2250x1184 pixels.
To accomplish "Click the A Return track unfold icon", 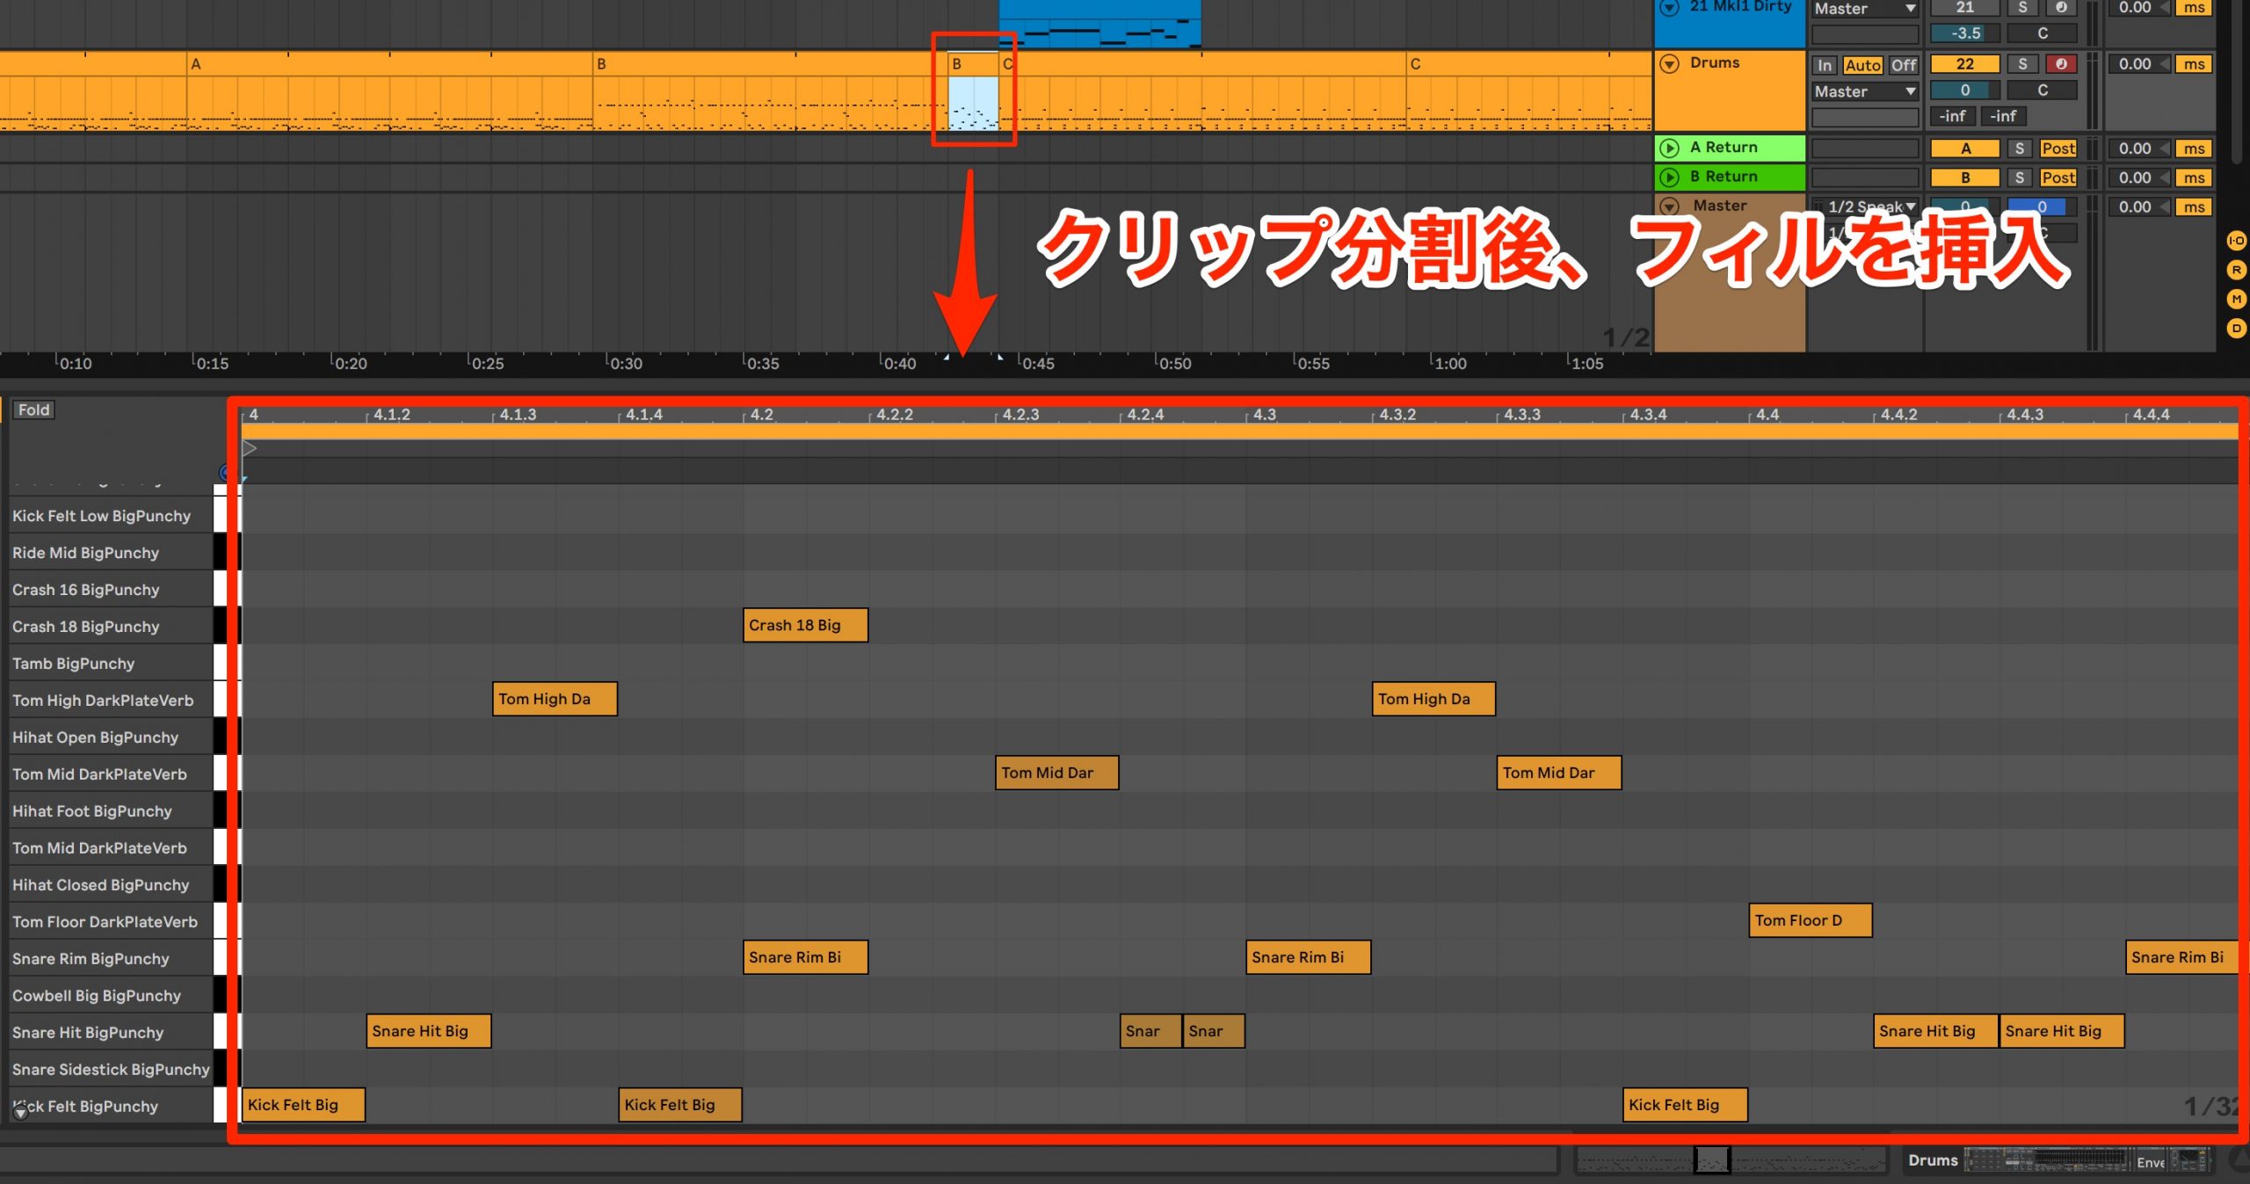I will (1669, 148).
